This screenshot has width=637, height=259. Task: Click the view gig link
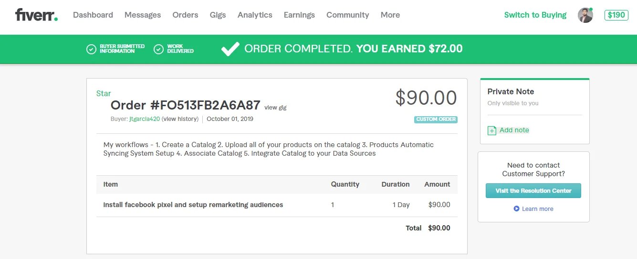point(275,108)
